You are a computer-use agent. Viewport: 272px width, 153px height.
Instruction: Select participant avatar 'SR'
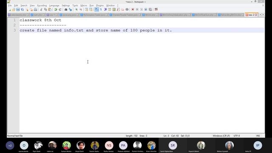tap(173, 145)
